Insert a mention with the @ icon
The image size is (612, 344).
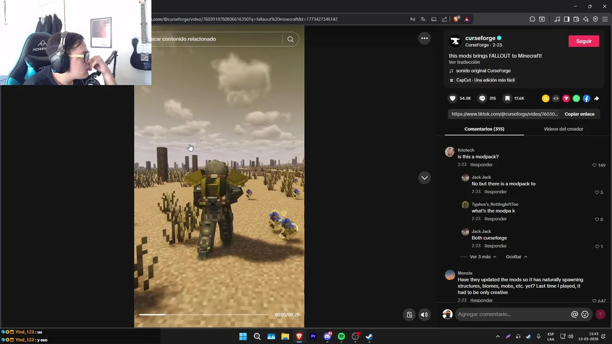click(x=575, y=314)
